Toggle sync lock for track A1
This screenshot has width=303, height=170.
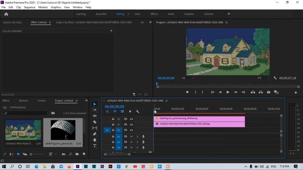tap(125, 136)
